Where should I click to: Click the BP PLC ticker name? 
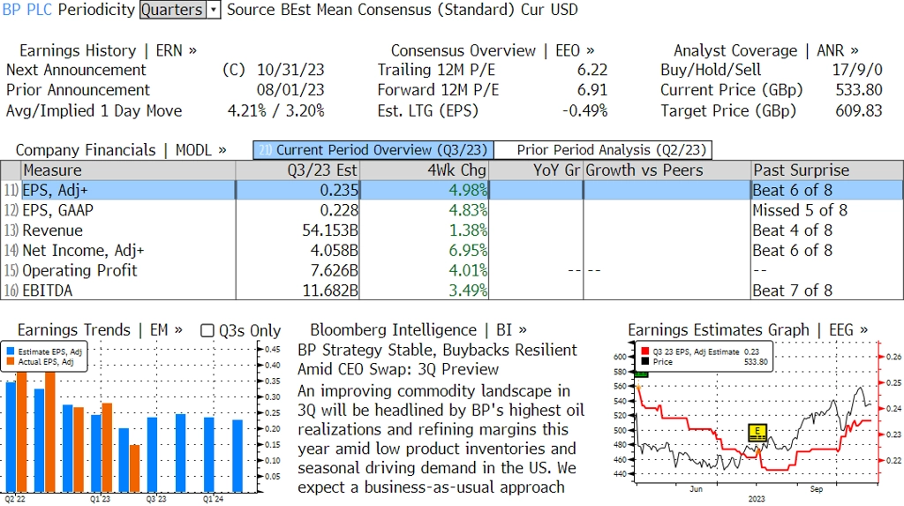click(x=27, y=10)
